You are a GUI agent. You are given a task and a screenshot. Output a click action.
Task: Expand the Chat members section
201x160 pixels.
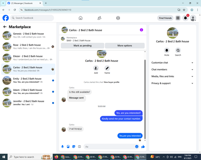172,70
